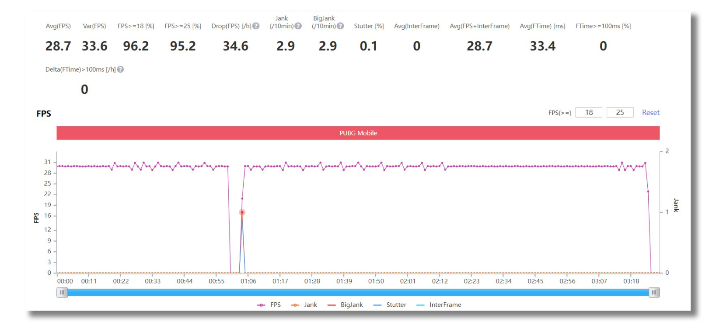The height and width of the screenshot is (322, 716).
Task: Click the 03:18 time label on the x-axis
Action: coord(631,281)
